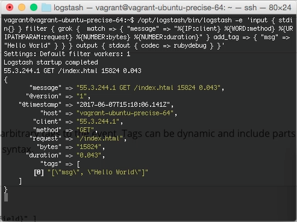Click duration value "0.043"
297x222 pixels.
coord(89,155)
